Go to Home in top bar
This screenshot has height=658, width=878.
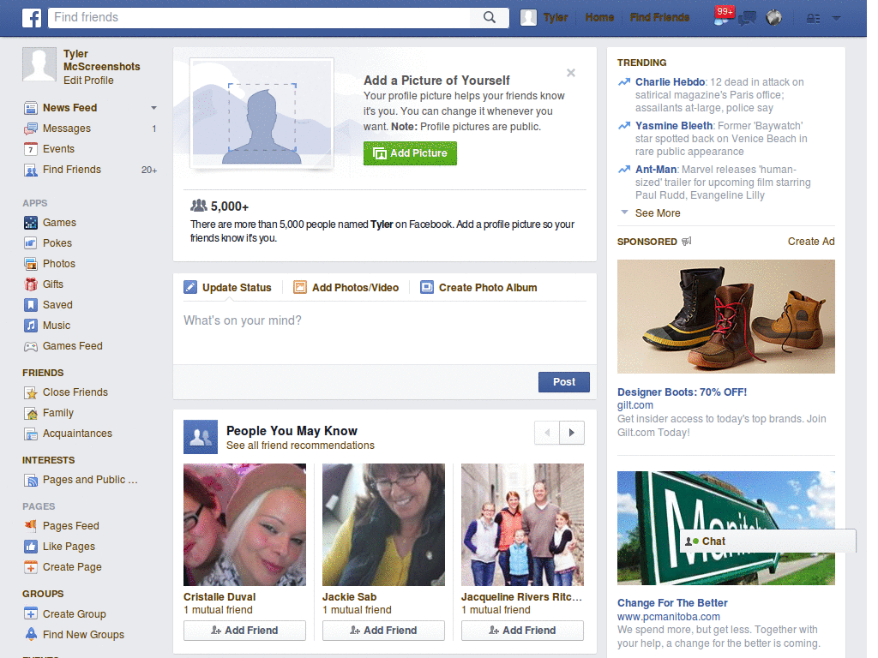(599, 17)
